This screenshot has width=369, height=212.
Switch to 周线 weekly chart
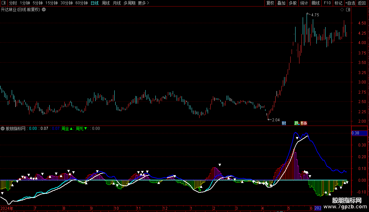click(106, 3)
